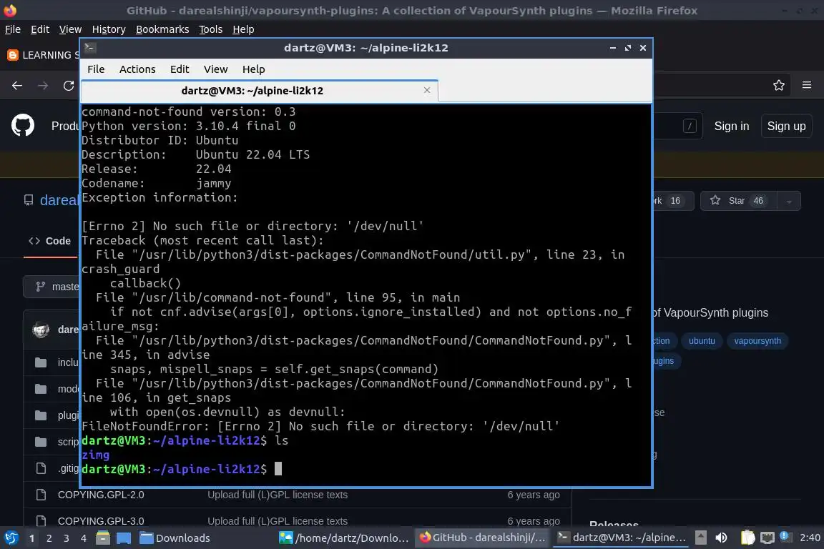
Task: Open Firefox History menu
Action: [109, 29]
